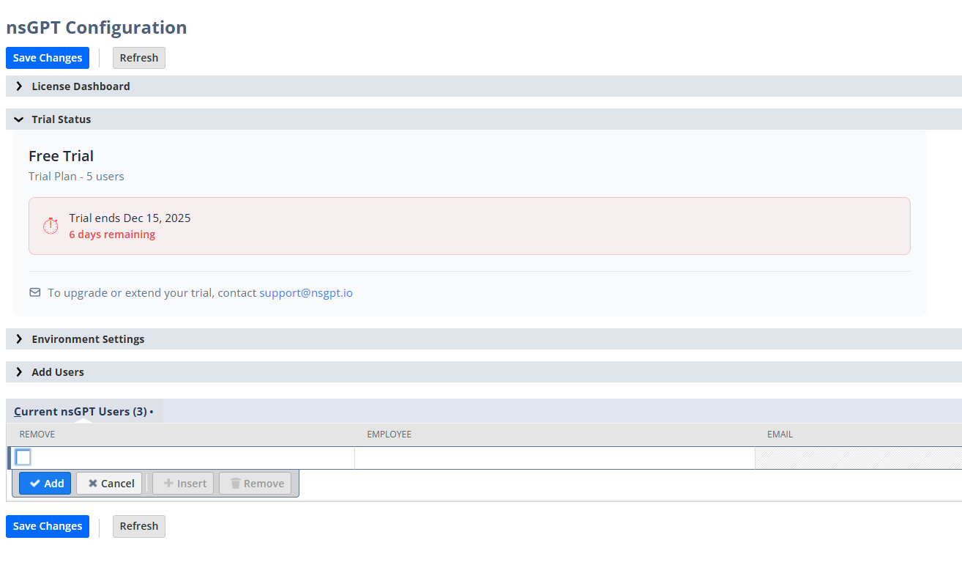The height and width of the screenshot is (584, 962).
Task: Tick the Remove checkbox in user row
Action: 23,457
